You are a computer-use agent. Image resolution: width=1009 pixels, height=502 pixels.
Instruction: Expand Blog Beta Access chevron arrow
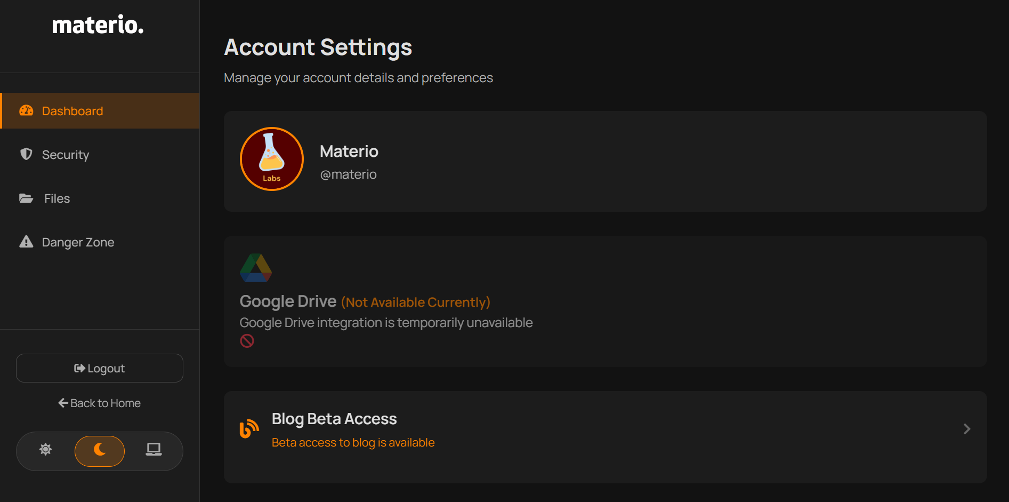coord(966,429)
